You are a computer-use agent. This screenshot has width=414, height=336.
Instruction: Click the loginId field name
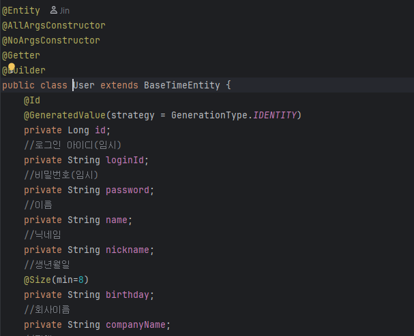coord(125,160)
